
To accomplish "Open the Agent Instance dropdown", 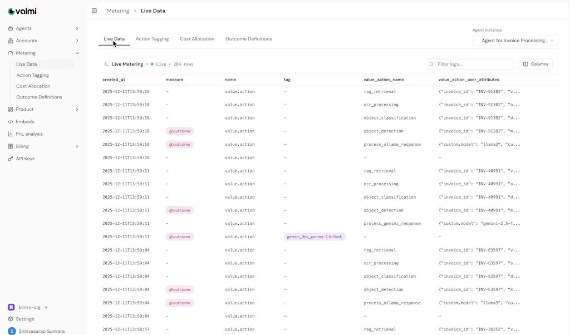I will (x=514, y=40).
